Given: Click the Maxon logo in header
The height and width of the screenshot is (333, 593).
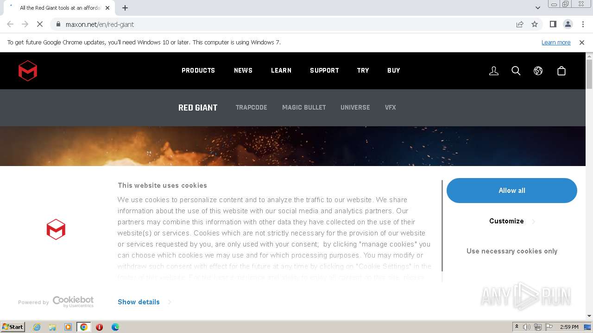Looking at the screenshot, I should click(x=28, y=71).
